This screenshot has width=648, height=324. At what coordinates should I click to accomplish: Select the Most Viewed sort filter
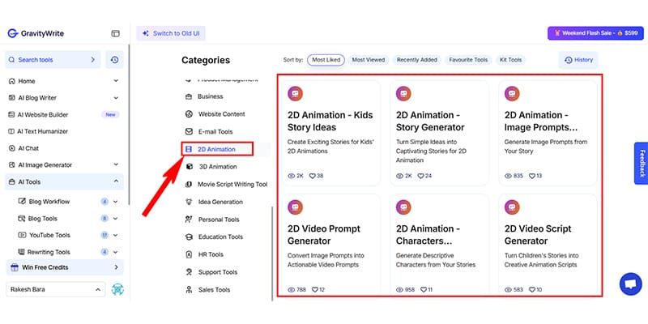coord(369,60)
